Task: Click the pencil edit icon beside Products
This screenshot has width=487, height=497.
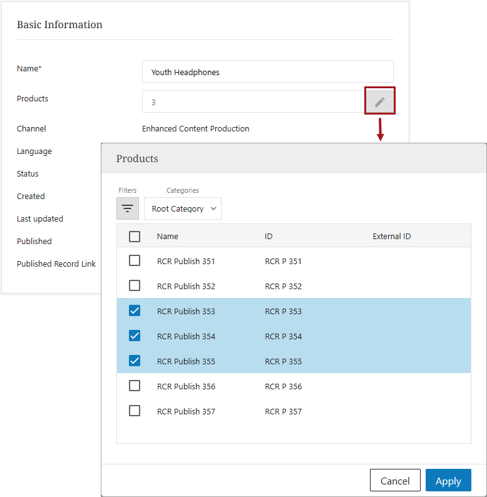Action: (379, 101)
